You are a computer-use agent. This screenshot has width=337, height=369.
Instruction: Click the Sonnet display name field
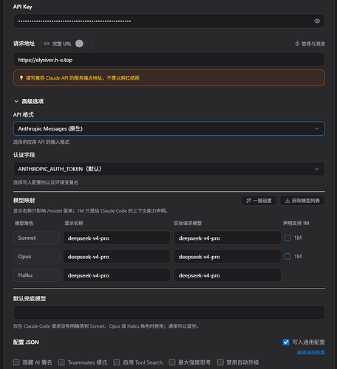[117, 238]
